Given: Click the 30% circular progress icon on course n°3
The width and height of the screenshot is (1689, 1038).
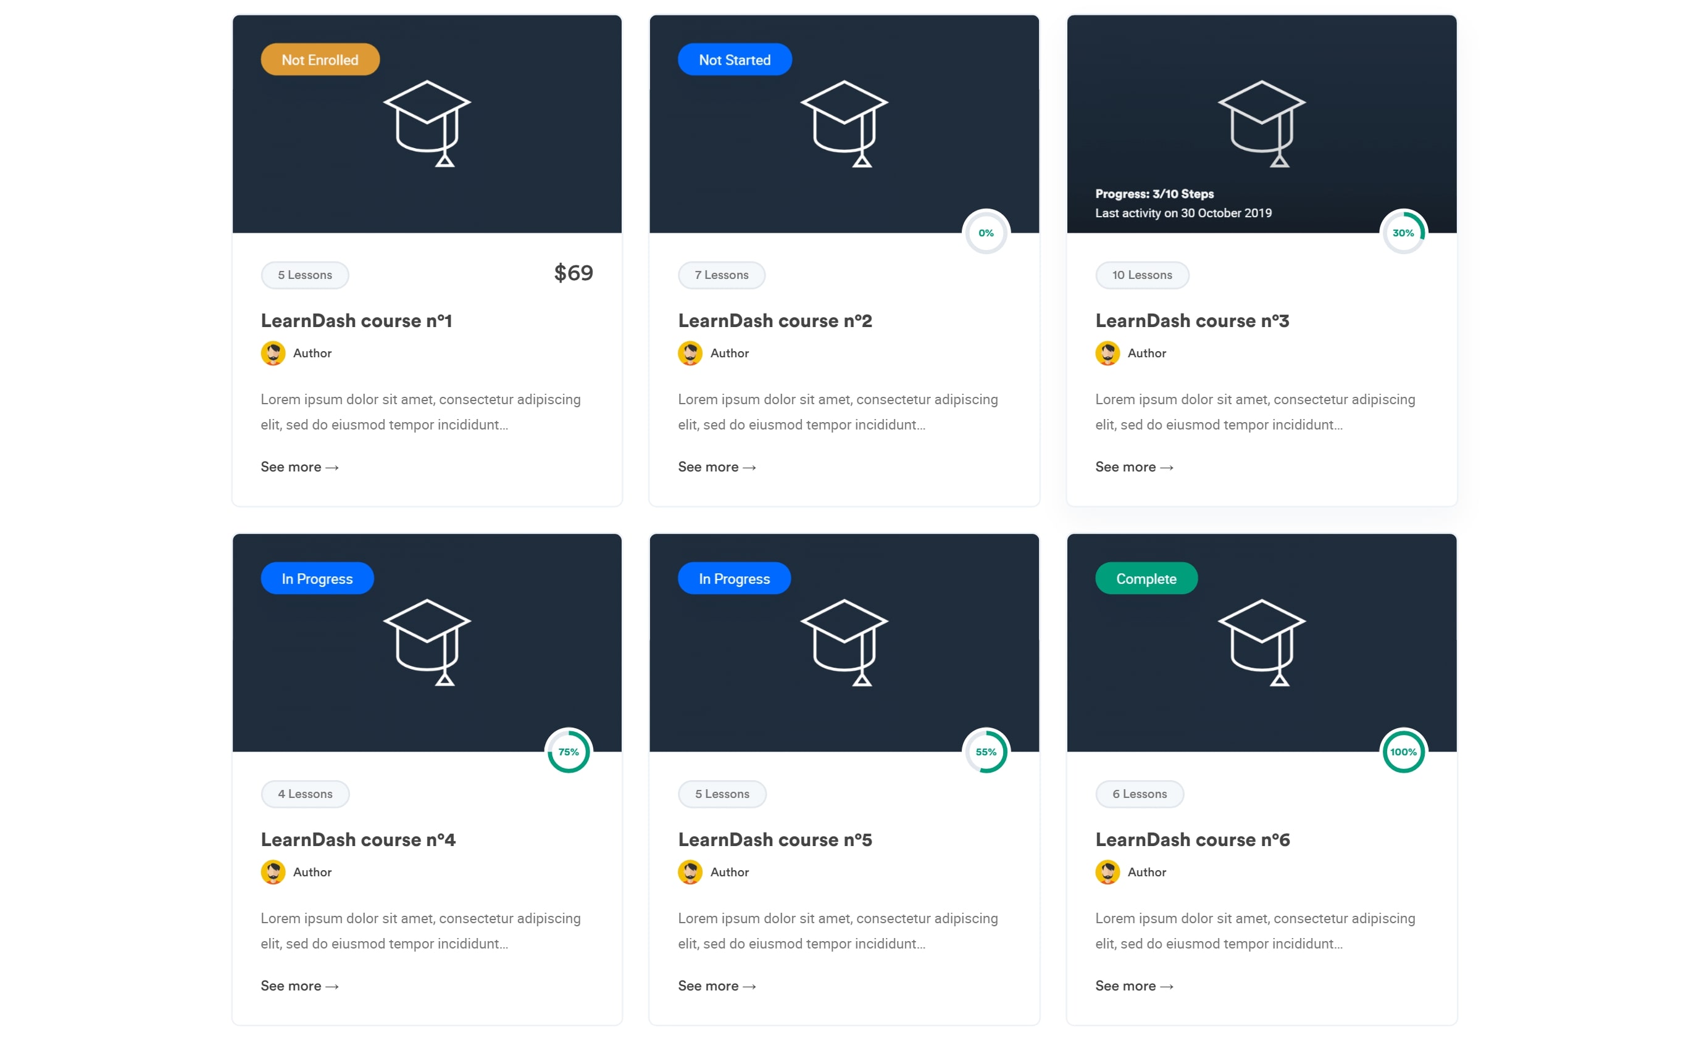Looking at the screenshot, I should tap(1403, 233).
